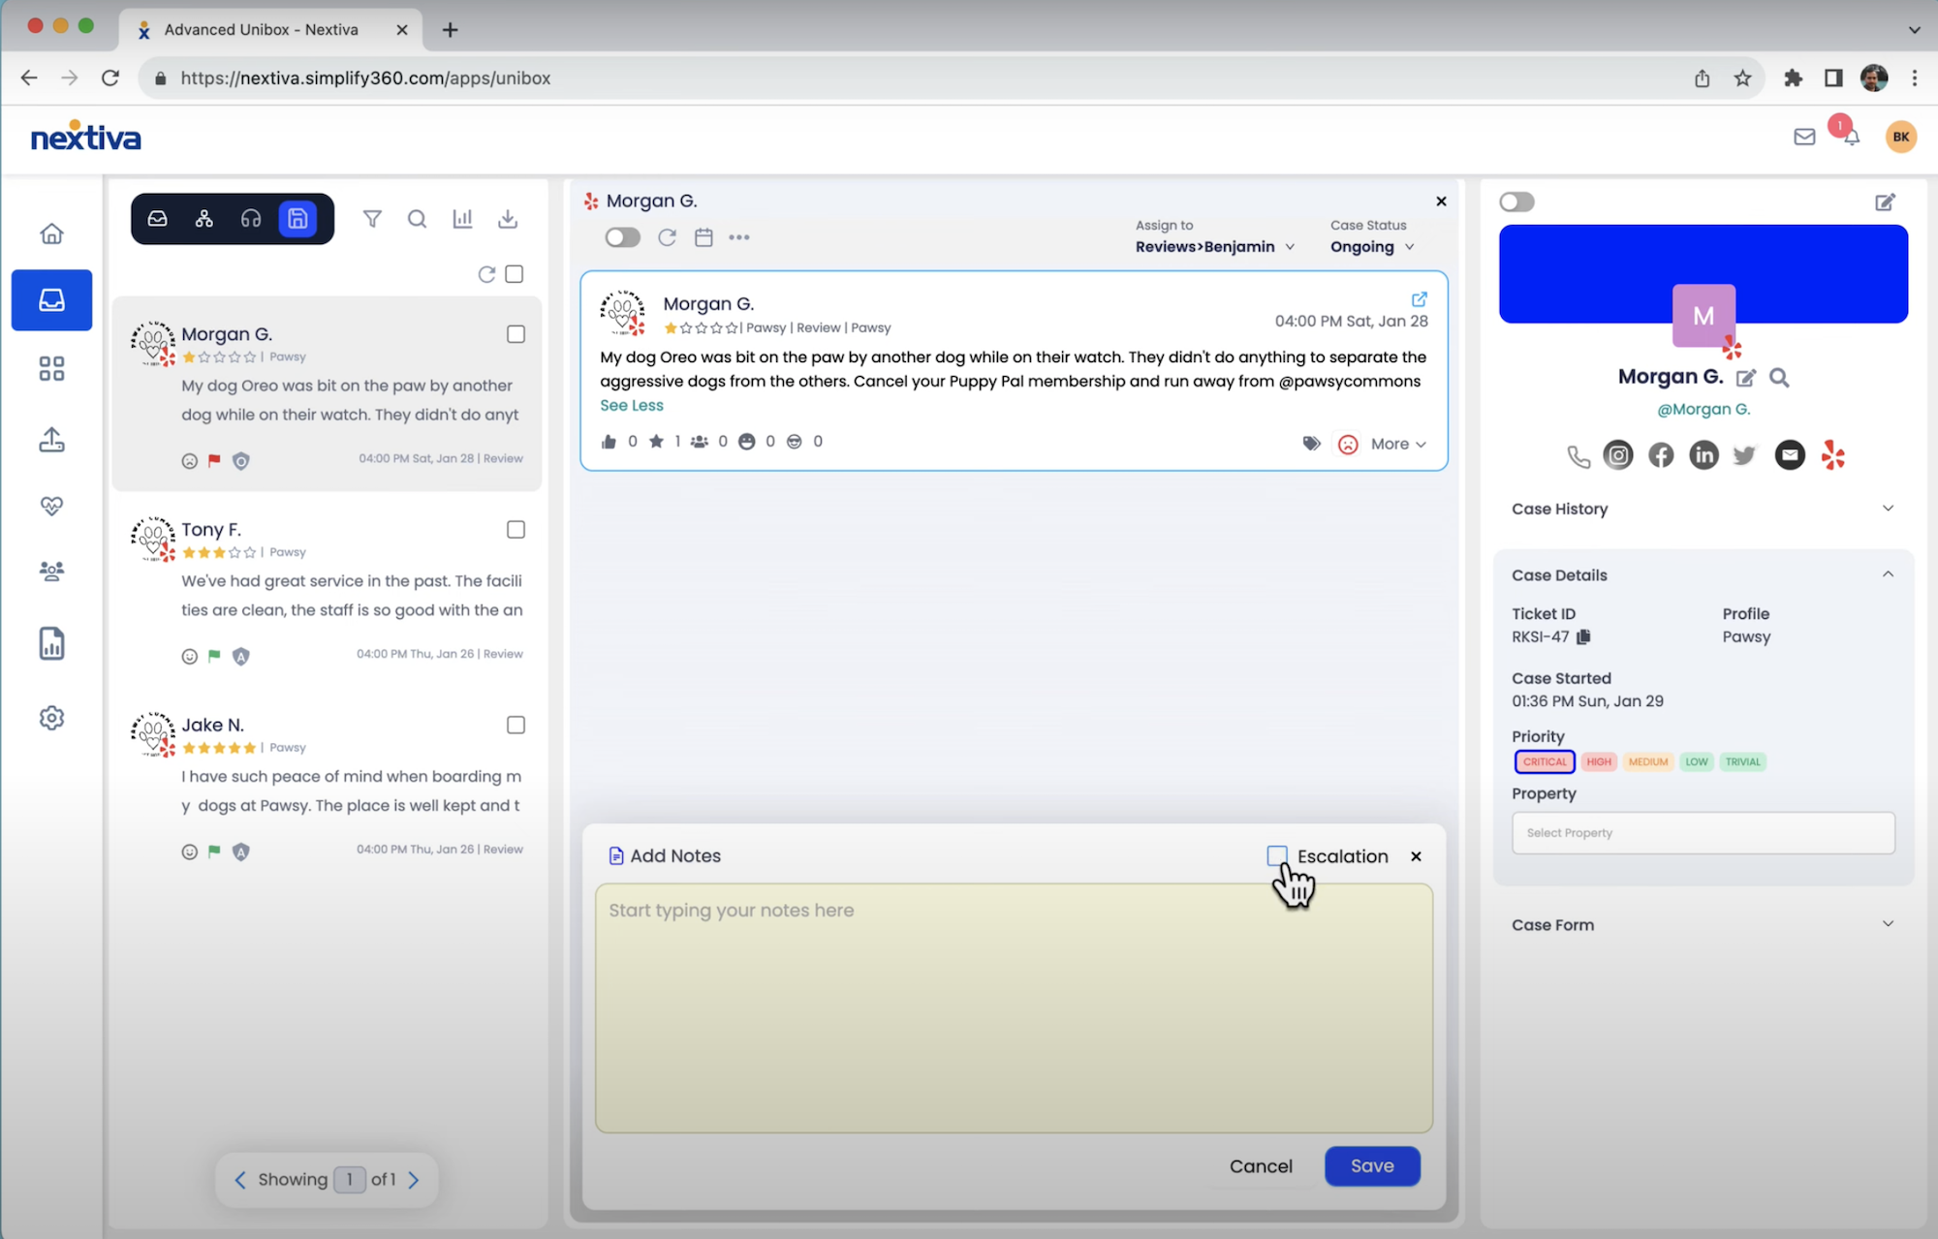This screenshot has width=1938, height=1239.
Task: Check the Jake N. conversation checkbox
Action: [x=516, y=726]
